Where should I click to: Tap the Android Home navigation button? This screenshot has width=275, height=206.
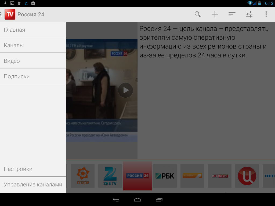(x=137, y=200)
